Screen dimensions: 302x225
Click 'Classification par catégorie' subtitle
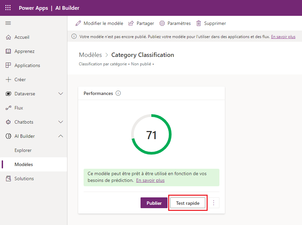coord(103,64)
